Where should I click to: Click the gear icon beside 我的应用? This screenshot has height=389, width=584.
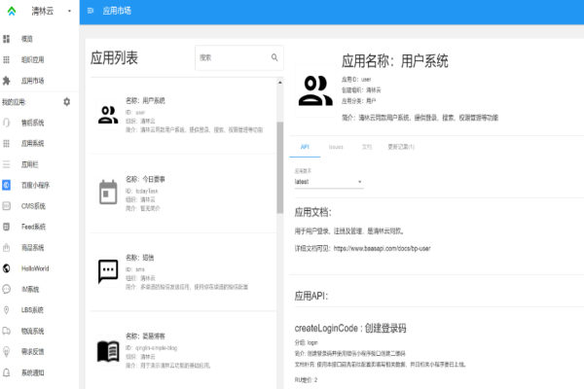[66, 101]
